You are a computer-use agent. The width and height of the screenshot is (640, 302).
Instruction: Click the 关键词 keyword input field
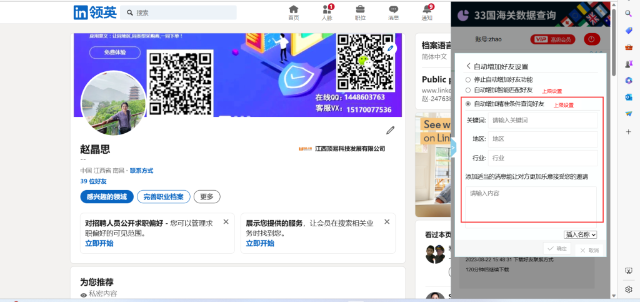(x=542, y=120)
